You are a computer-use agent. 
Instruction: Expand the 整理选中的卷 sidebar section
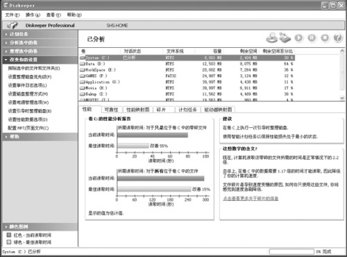[40, 51]
